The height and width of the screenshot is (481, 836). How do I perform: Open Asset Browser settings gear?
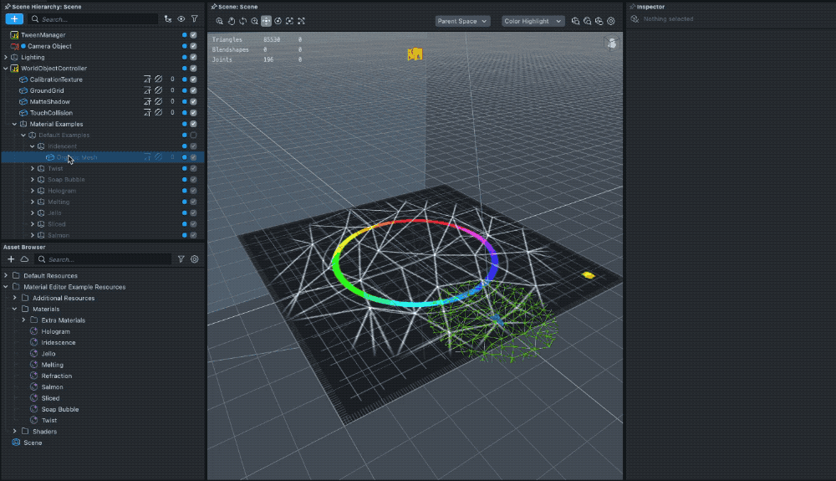coord(194,259)
